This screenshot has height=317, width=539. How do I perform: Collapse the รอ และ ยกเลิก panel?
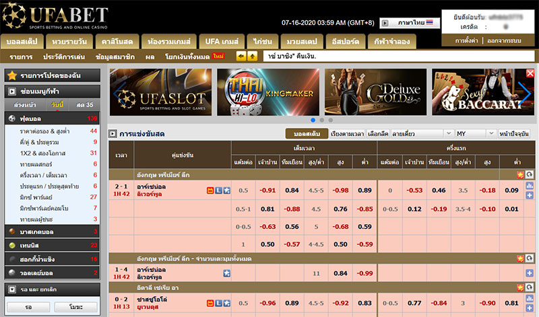pos(12,289)
